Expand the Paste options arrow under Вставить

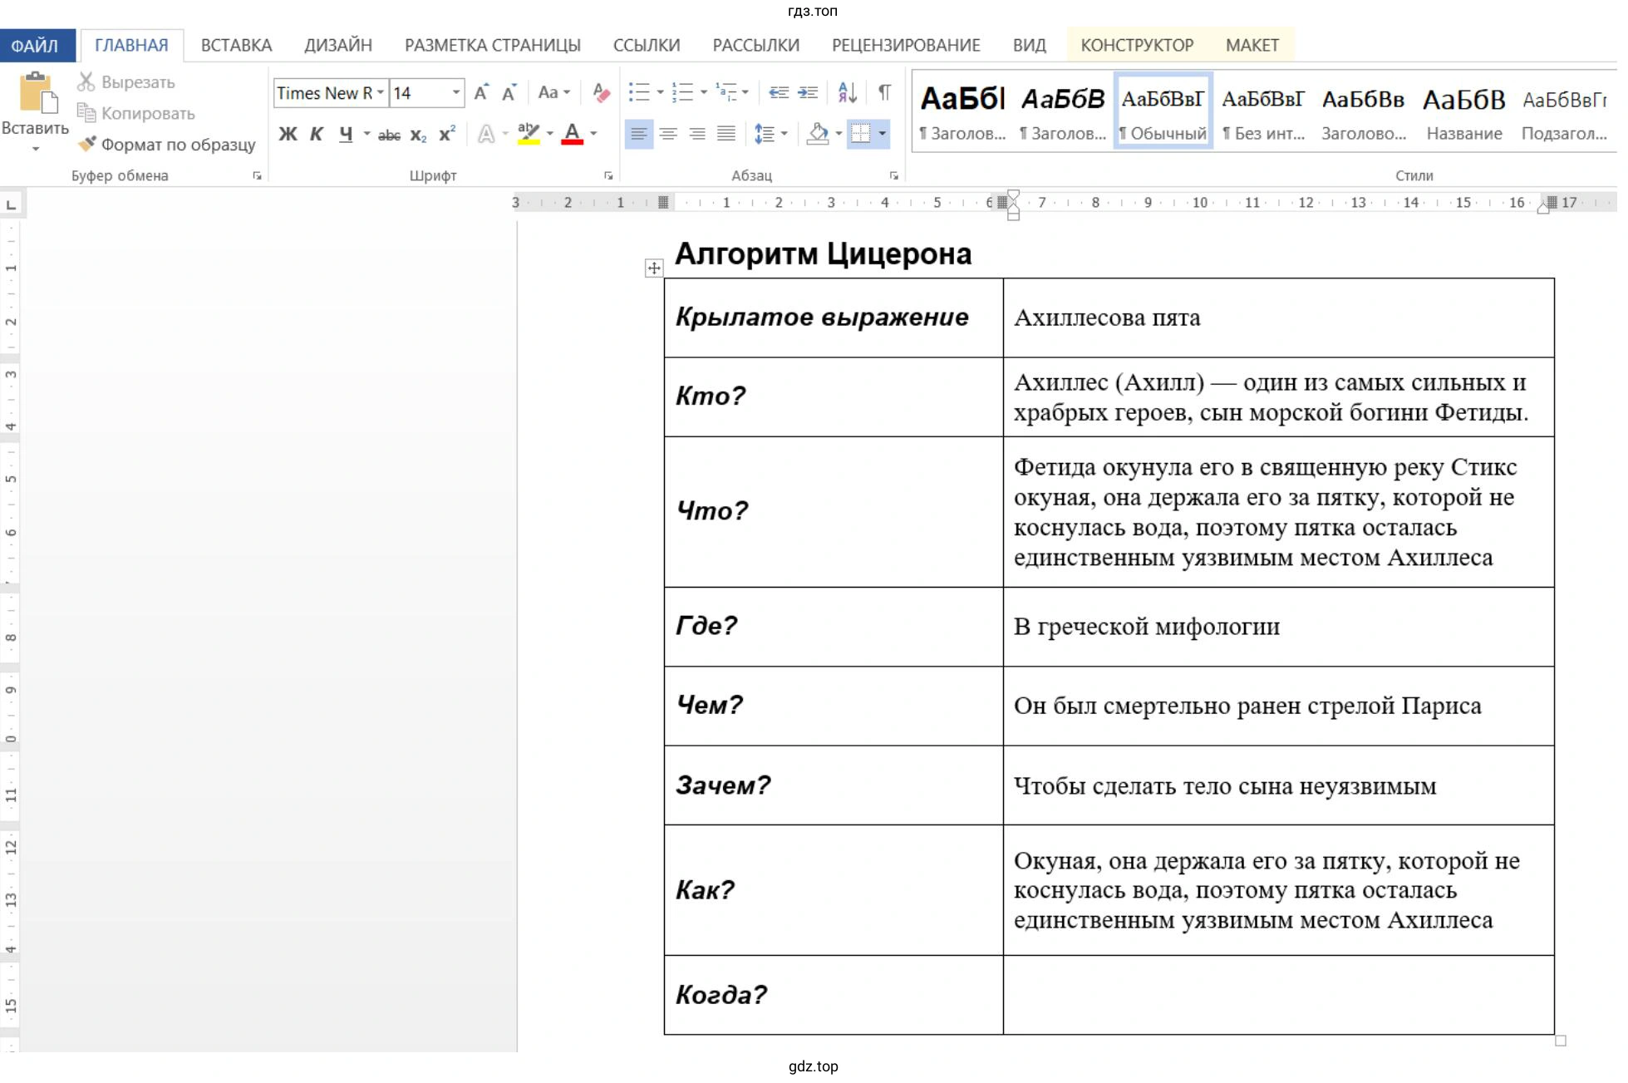click(x=36, y=149)
